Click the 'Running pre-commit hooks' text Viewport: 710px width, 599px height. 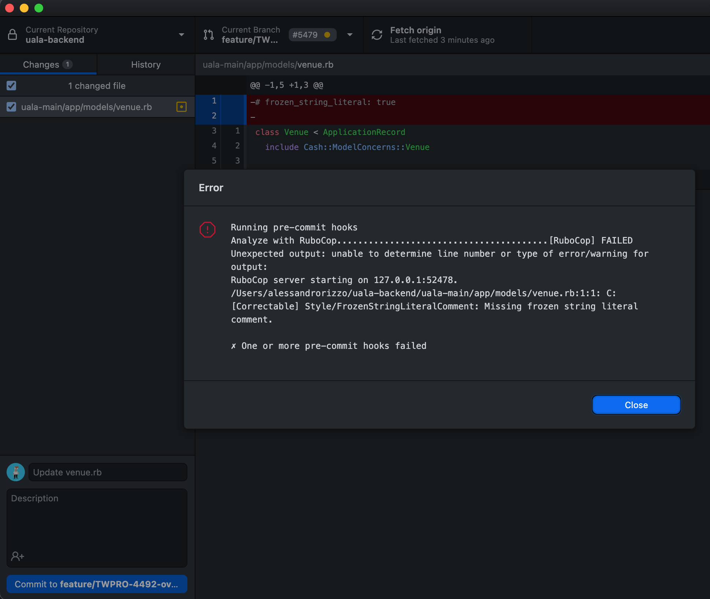pyautogui.click(x=294, y=227)
